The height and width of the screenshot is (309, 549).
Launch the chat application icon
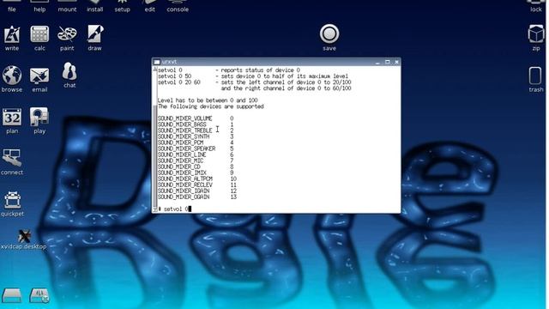click(x=69, y=75)
